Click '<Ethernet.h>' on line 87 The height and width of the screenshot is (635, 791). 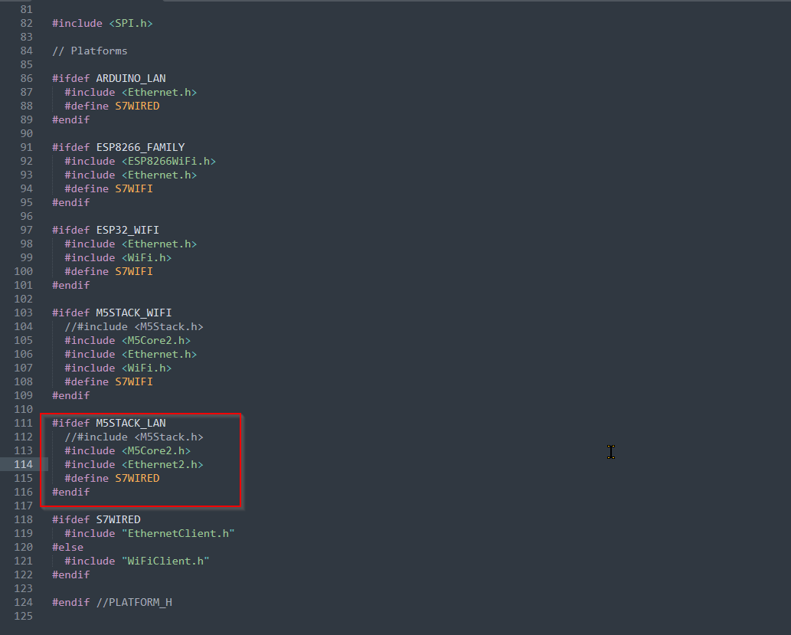[159, 93]
